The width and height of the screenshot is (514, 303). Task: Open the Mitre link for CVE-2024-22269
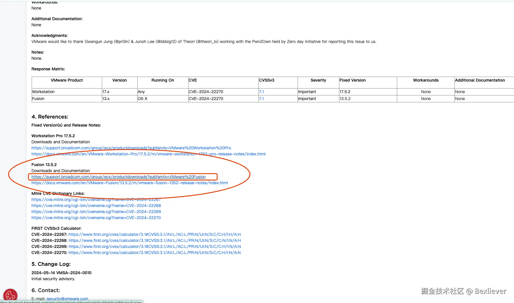96,212
